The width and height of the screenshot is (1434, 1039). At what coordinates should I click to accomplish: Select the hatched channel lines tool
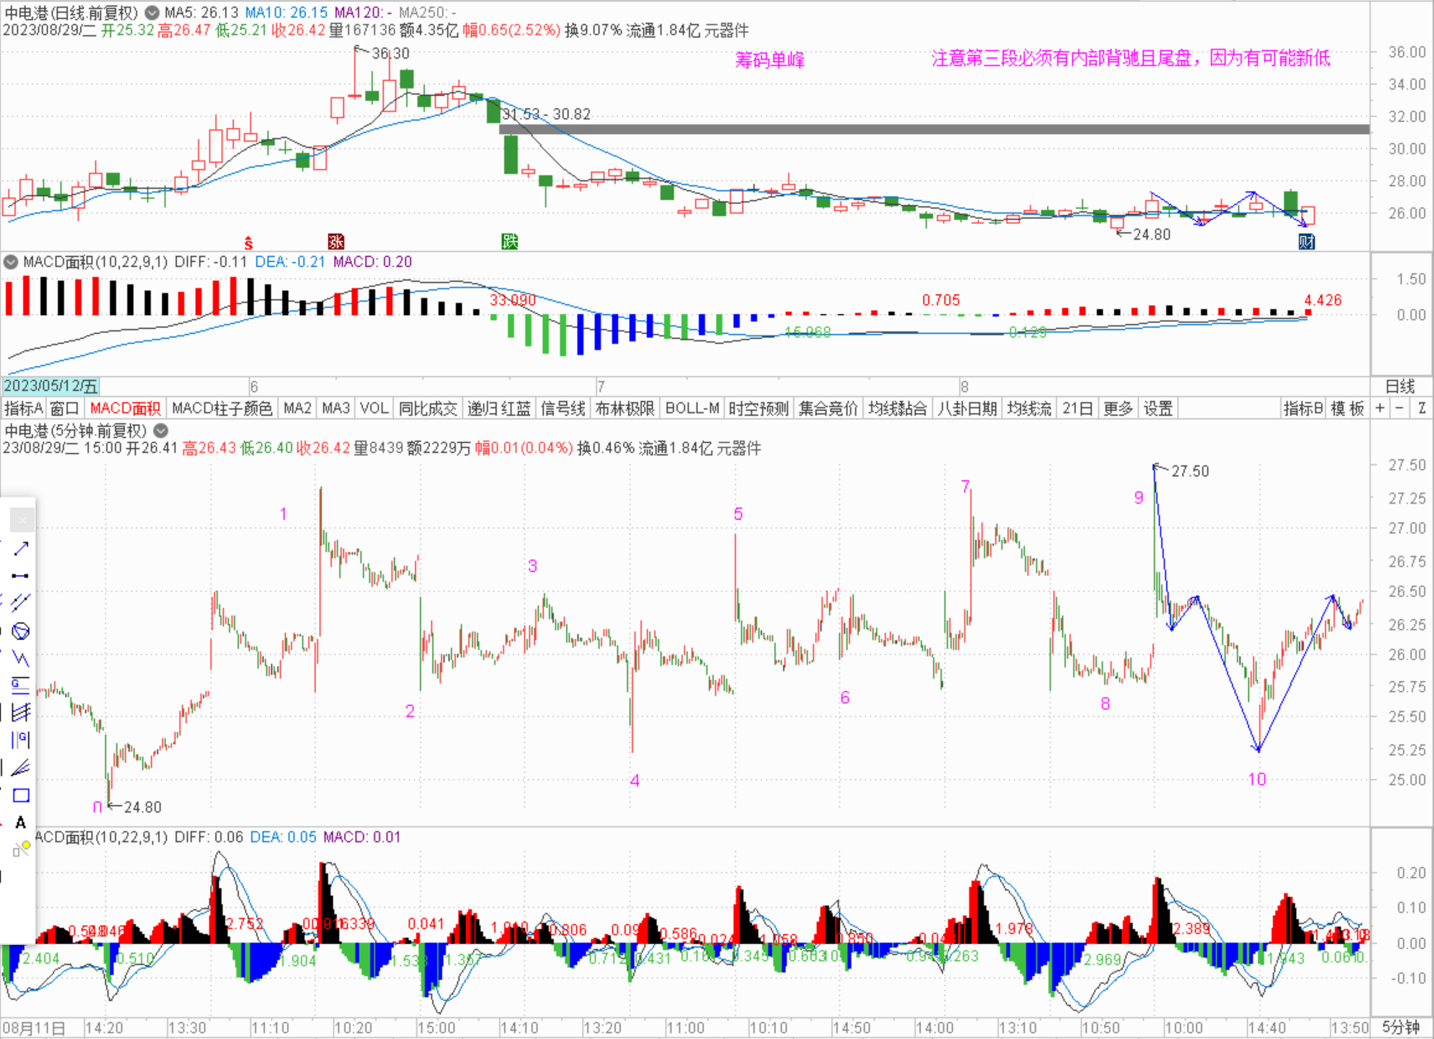tap(21, 713)
